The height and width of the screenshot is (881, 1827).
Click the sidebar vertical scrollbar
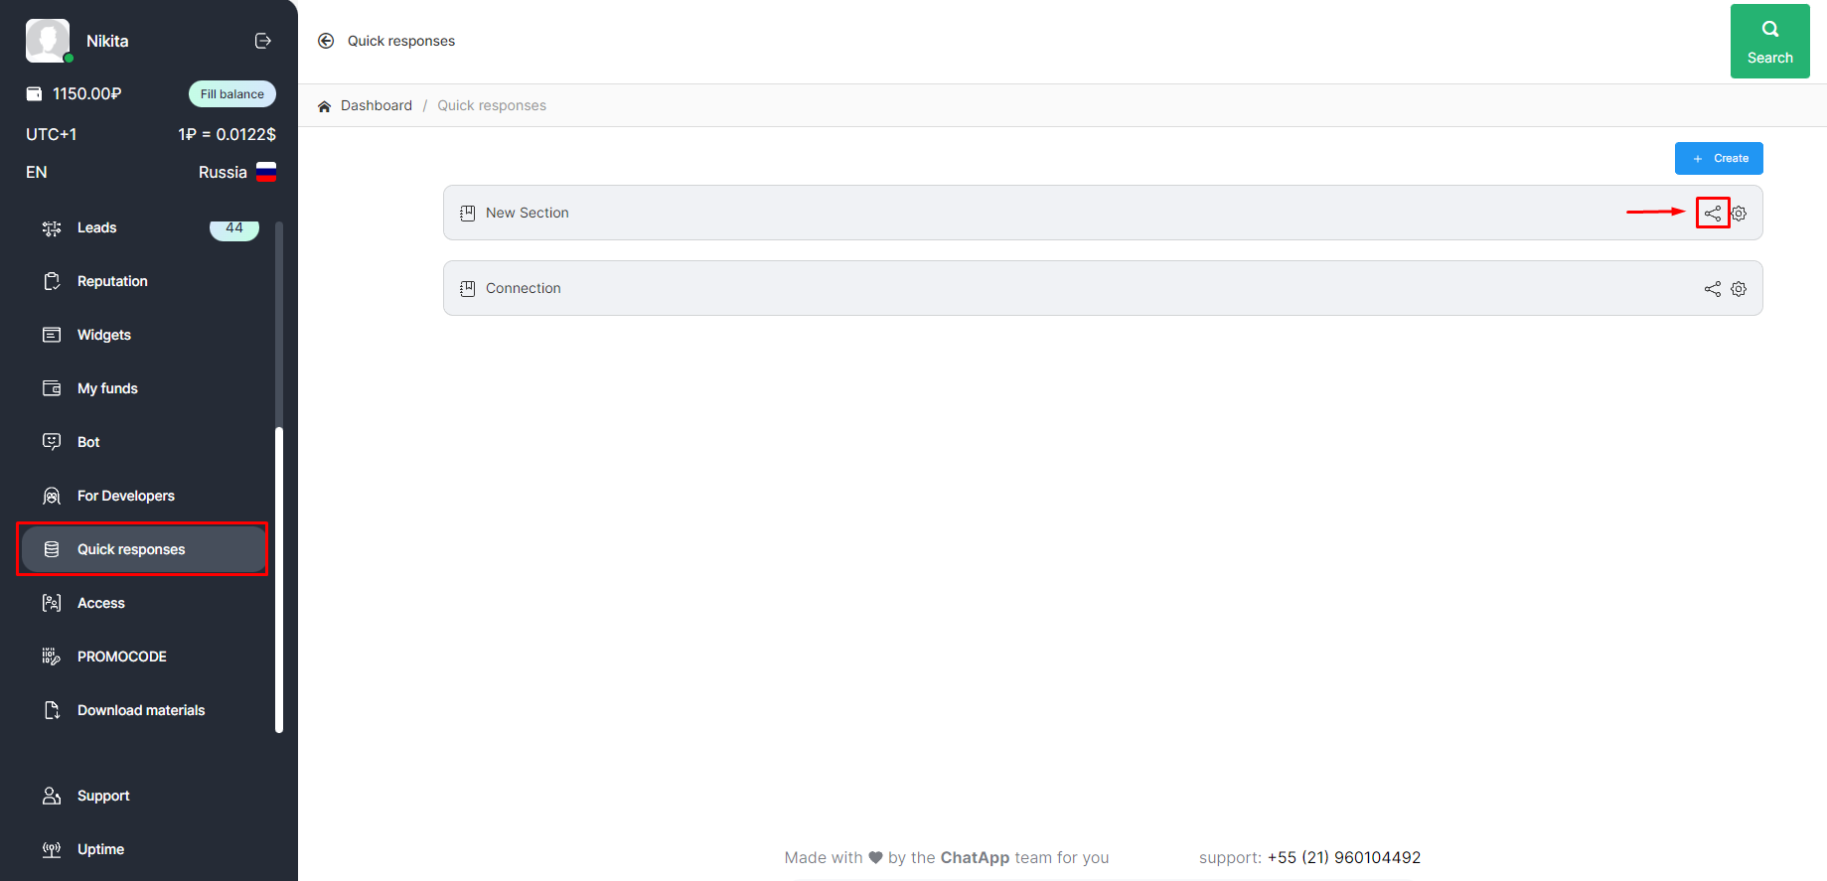(279, 576)
